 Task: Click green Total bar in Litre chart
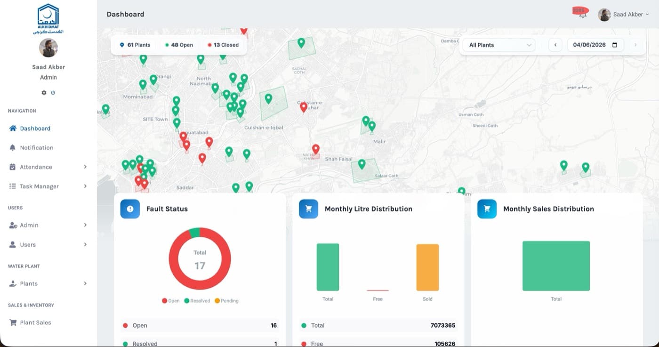pos(328,267)
